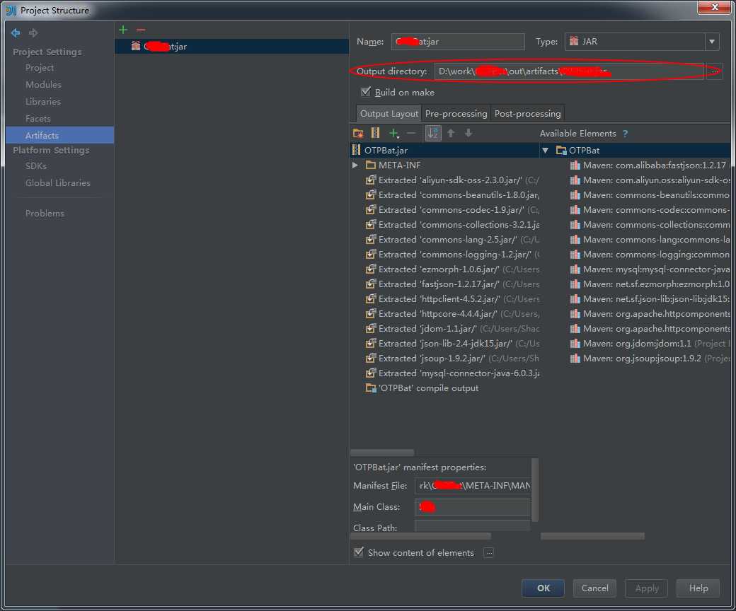Toggle the Build on make checkbox
736x611 pixels.
pos(366,92)
